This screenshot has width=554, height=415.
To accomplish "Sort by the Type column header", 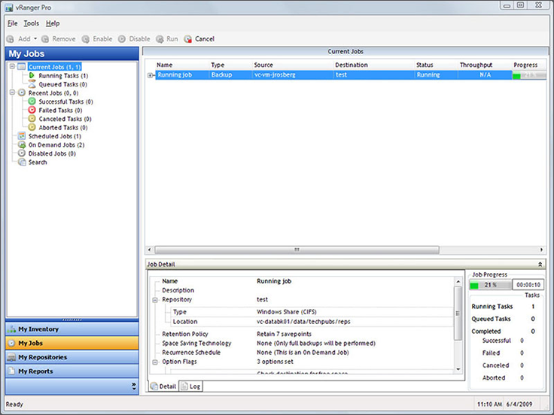I will click(218, 65).
